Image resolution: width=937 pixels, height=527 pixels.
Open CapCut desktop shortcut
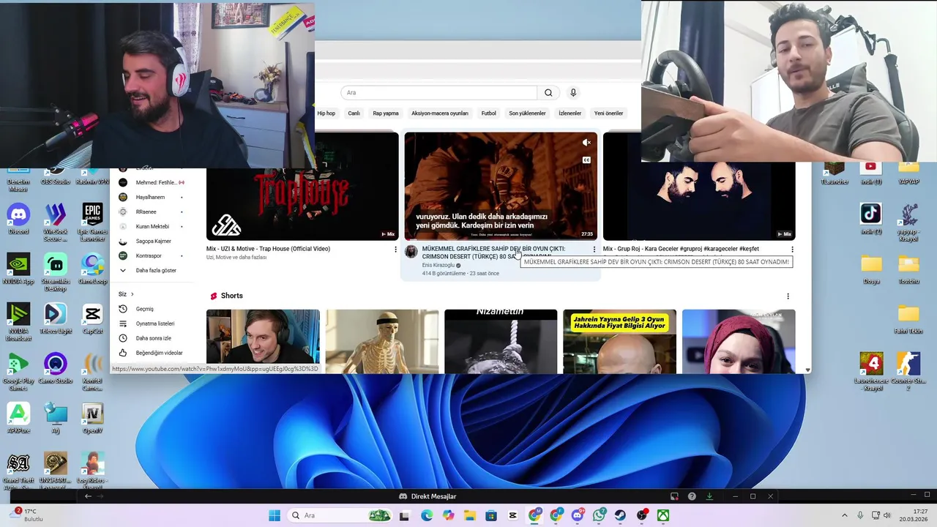pyautogui.click(x=92, y=318)
